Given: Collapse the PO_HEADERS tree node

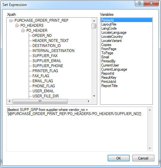Looking at the screenshot, I should [x=17, y=26].
